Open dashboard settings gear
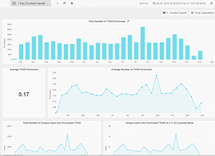215x156 pixels. (72, 3)
